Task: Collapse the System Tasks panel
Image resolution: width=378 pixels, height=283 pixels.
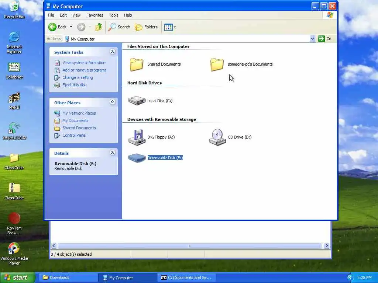Action: 112,52
